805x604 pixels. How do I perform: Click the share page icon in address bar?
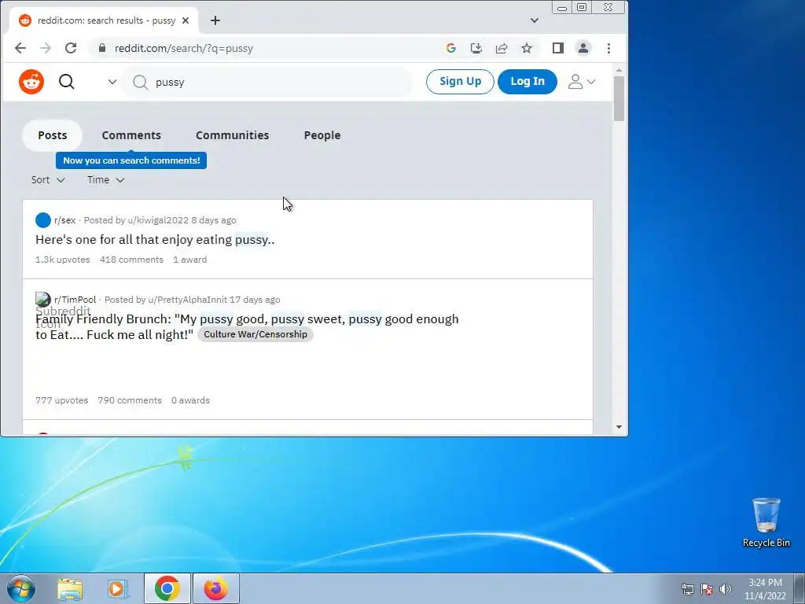(502, 48)
